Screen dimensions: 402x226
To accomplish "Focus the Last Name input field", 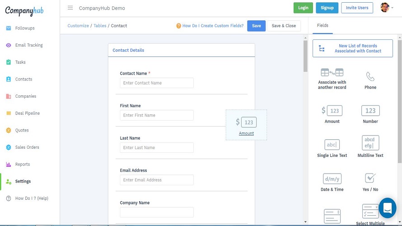I will click(157, 148).
